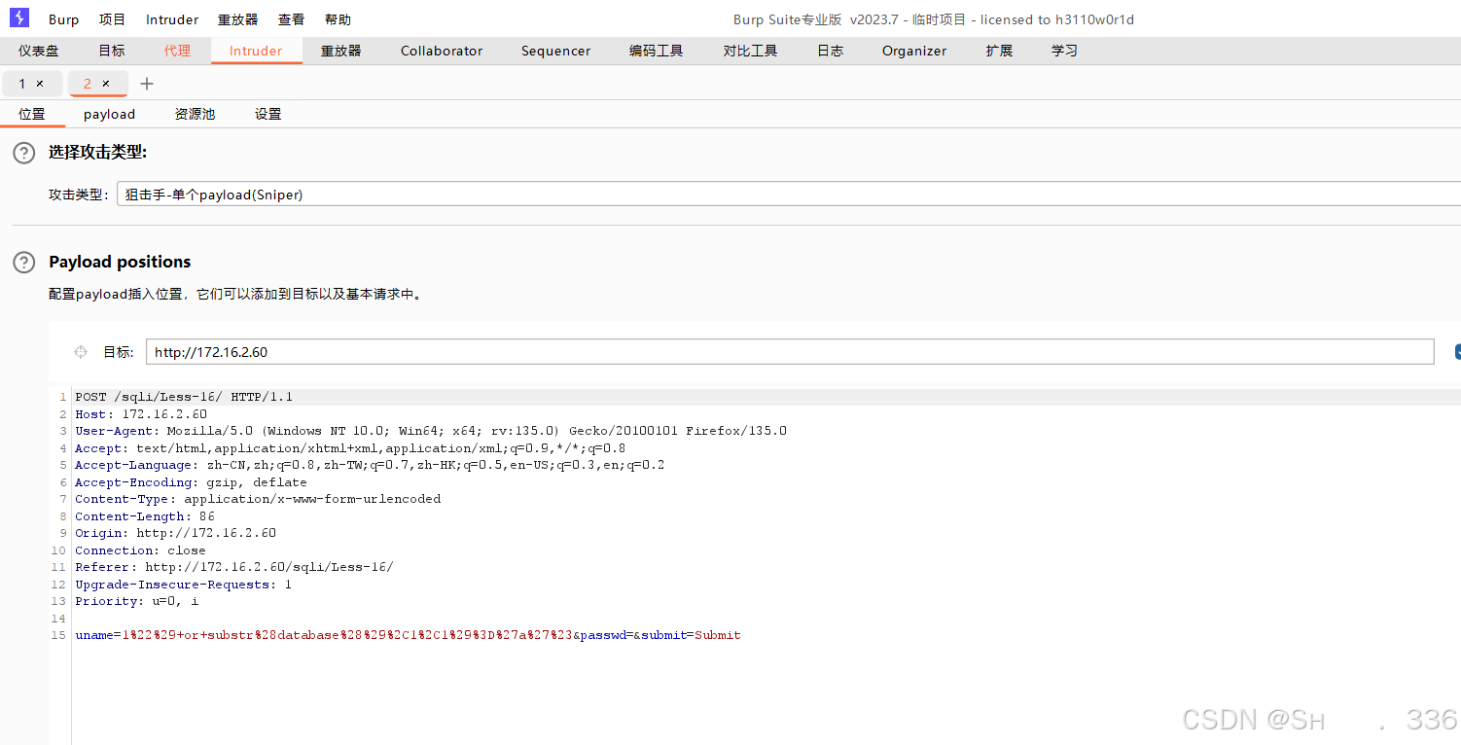This screenshot has width=1461, height=745.
Task: Open the 查看 menu
Action: click(x=291, y=19)
